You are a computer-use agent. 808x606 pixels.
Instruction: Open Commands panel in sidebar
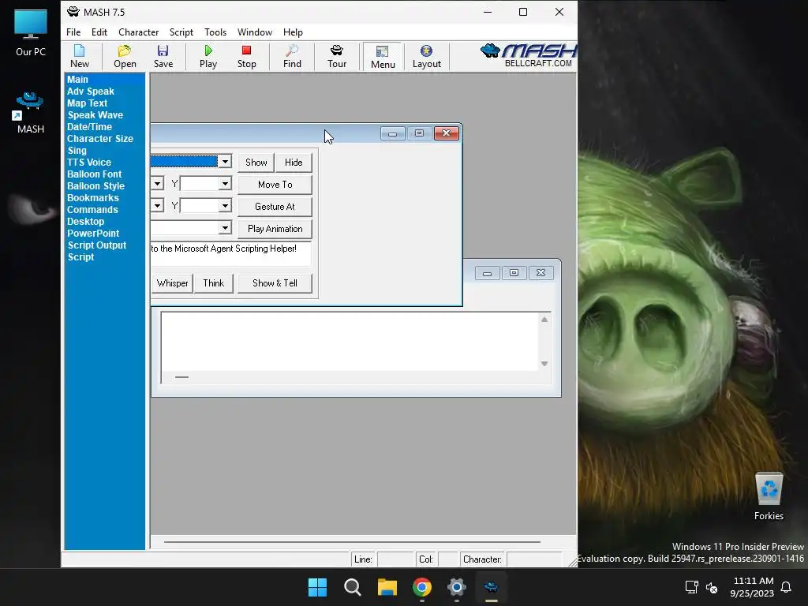(92, 210)
